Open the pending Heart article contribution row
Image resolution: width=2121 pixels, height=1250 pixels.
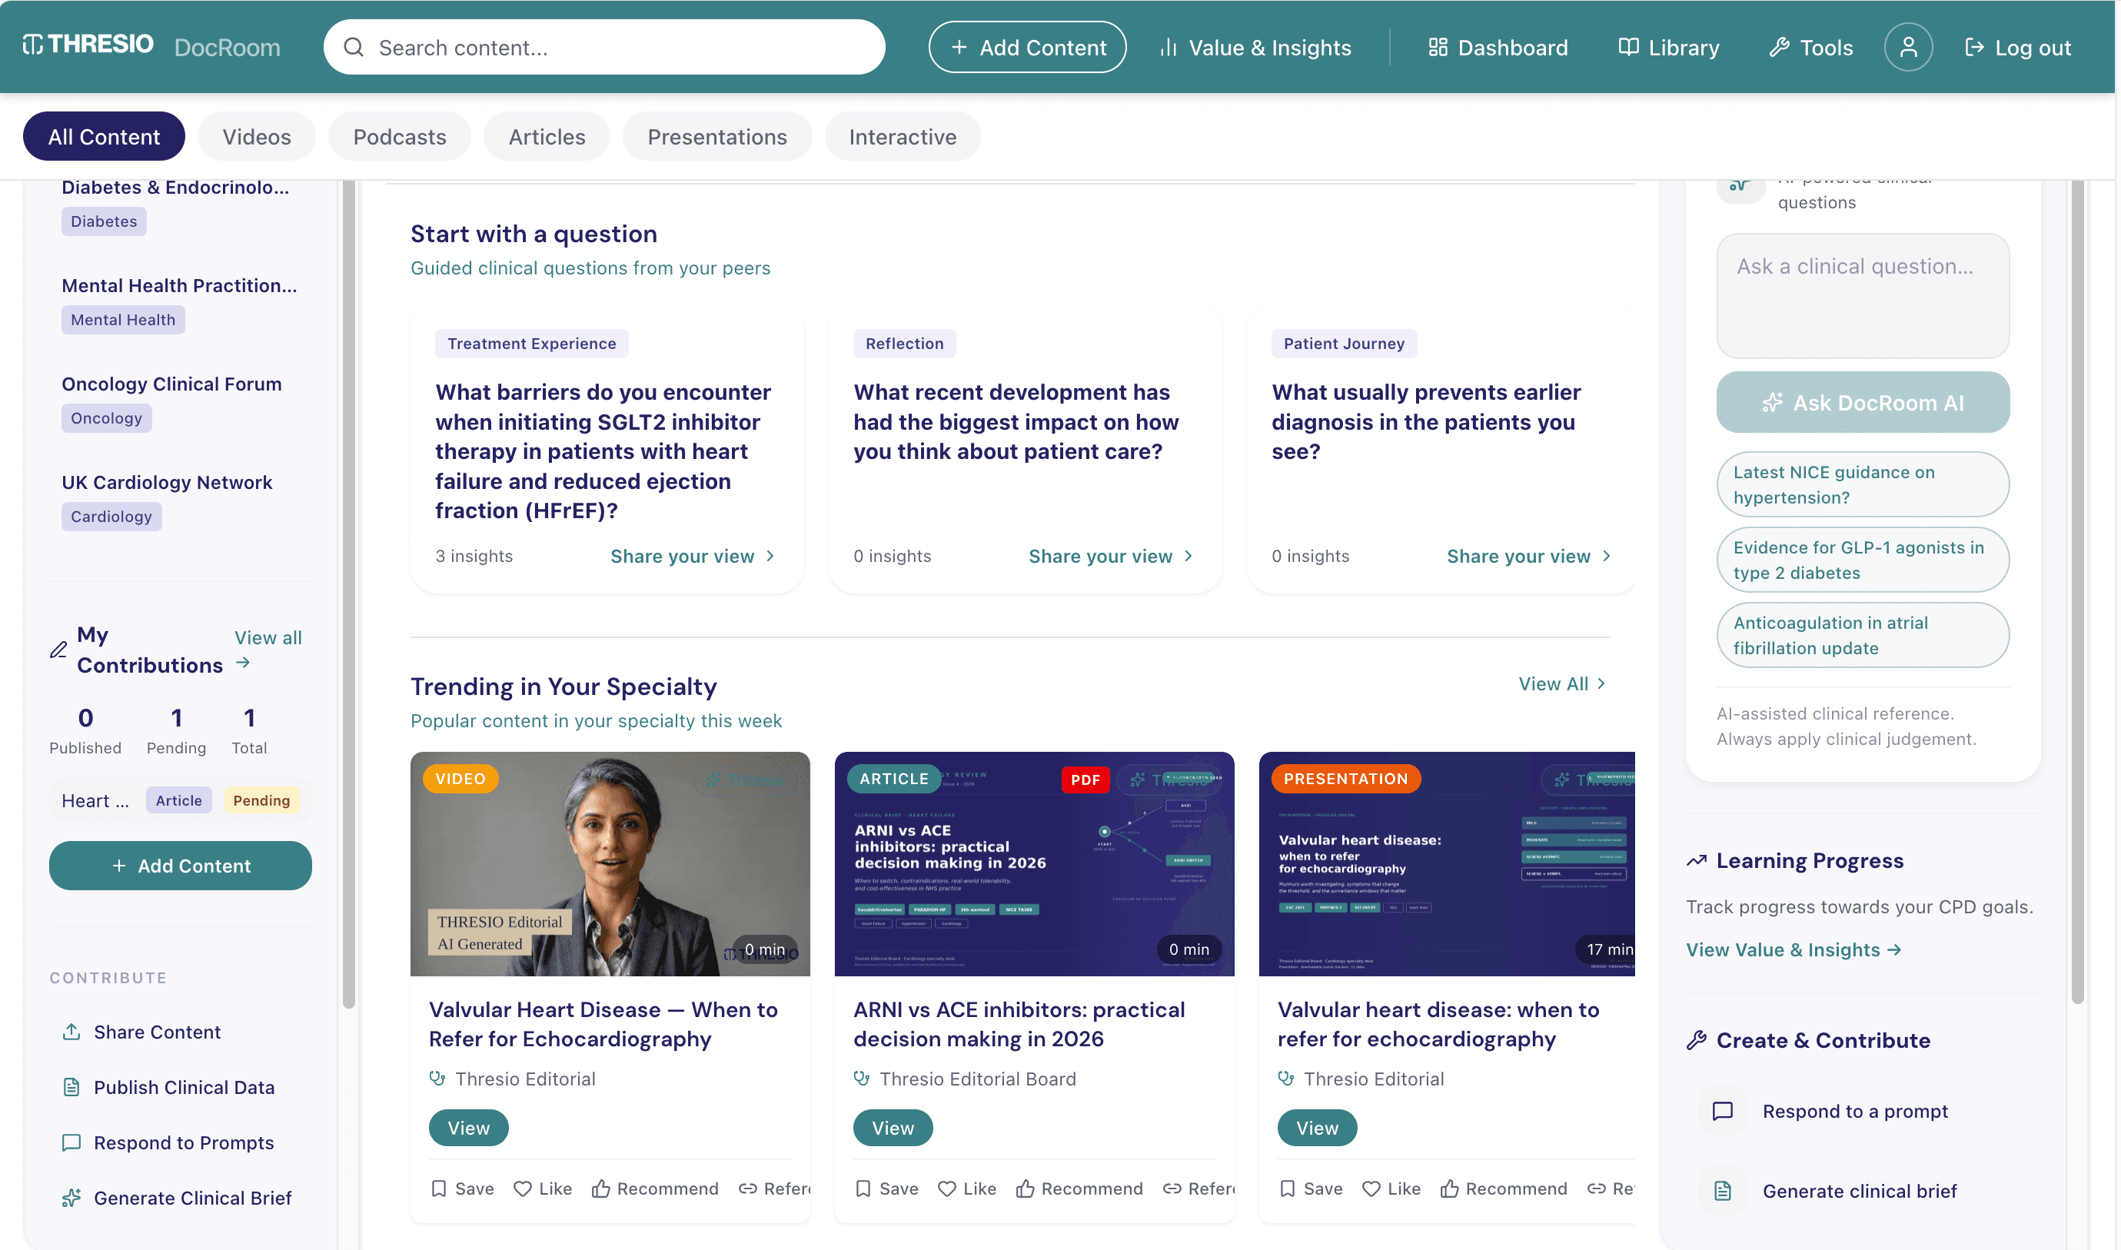pos(180,800)
